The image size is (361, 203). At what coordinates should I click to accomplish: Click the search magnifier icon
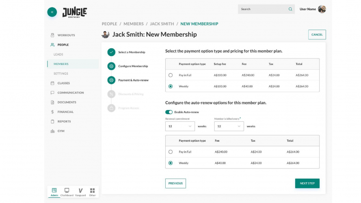point(290,9)
